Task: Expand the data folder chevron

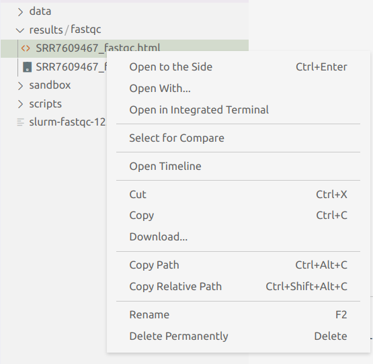Action: click(20, 11)
